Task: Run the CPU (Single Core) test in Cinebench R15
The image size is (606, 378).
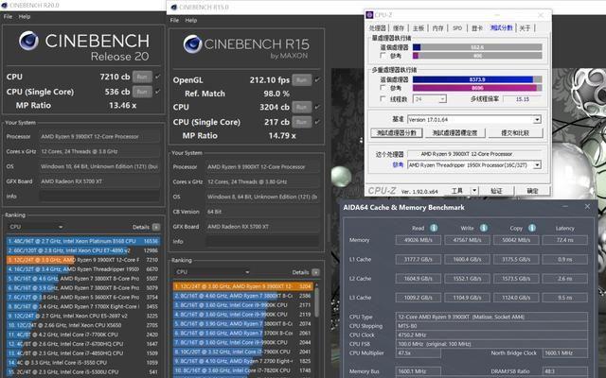Action: (x=302, y=122)
